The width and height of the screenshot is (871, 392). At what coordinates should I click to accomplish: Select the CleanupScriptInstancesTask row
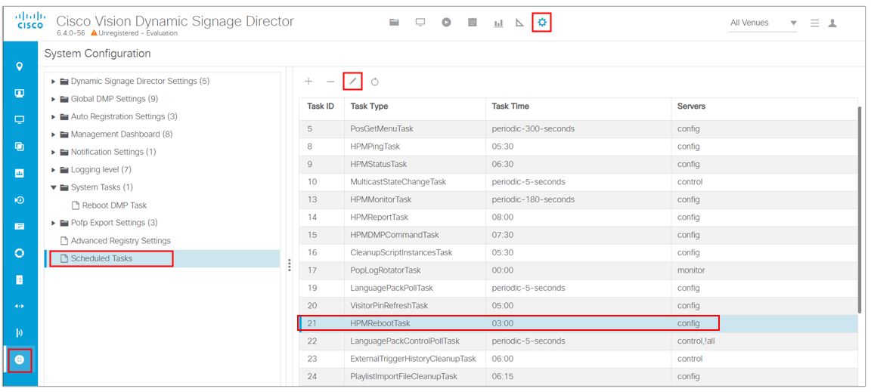click(578, 252)
